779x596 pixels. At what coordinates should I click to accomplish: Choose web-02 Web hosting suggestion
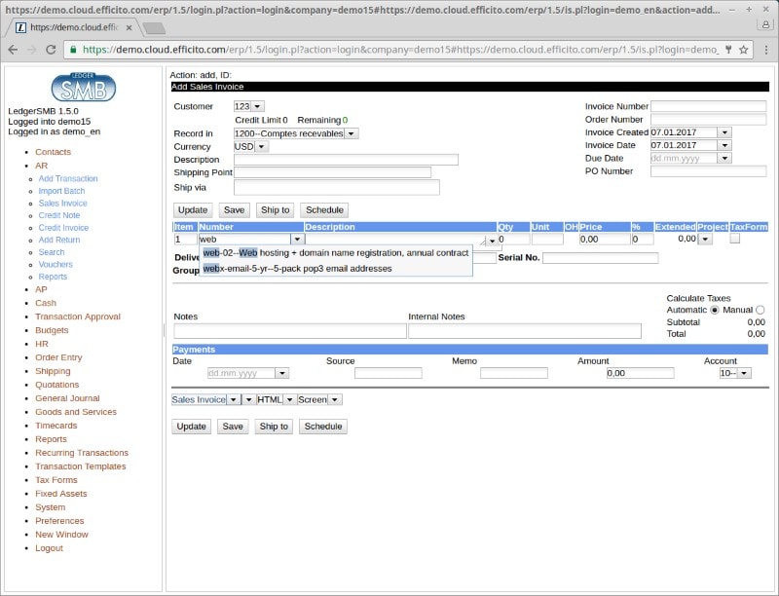point(335,253)
